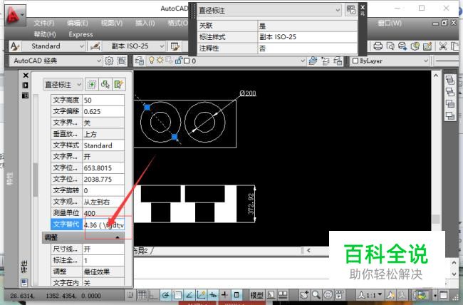Click Select Objects in the properties palette

105,85
